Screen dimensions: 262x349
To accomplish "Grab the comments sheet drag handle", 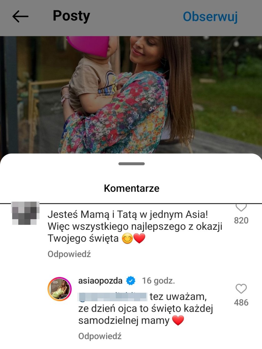I will click(132, 164).
